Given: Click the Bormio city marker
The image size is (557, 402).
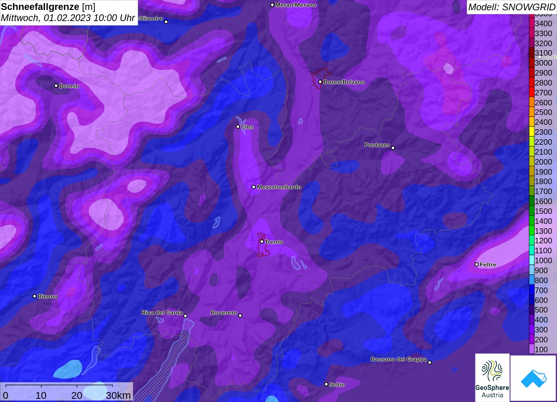Looking at the screenshot, I should tap(56, 85).
